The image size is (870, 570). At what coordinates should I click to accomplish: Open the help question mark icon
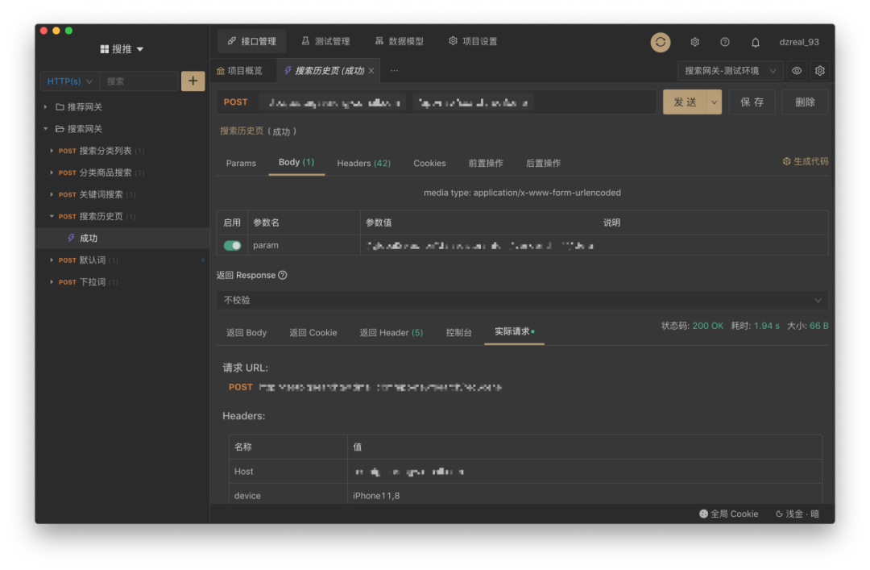coord(725,42)
